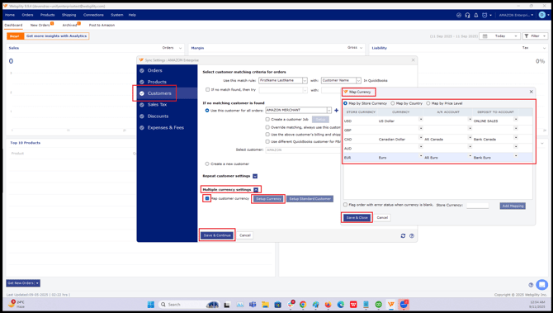Viewport: 553px width, 313px height.
Task: Open Google Chrome from the taskbar
Action: coord(303,304)
